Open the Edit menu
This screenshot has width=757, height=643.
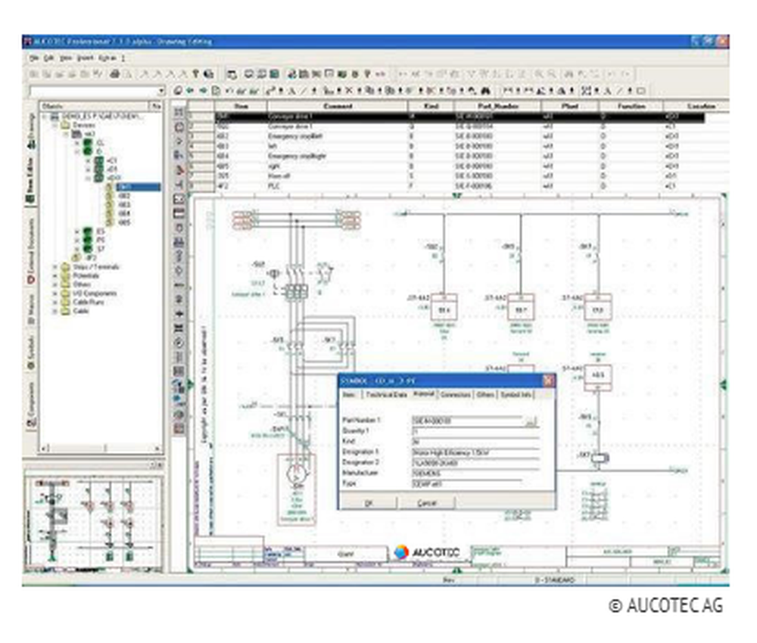click(48, 58)
